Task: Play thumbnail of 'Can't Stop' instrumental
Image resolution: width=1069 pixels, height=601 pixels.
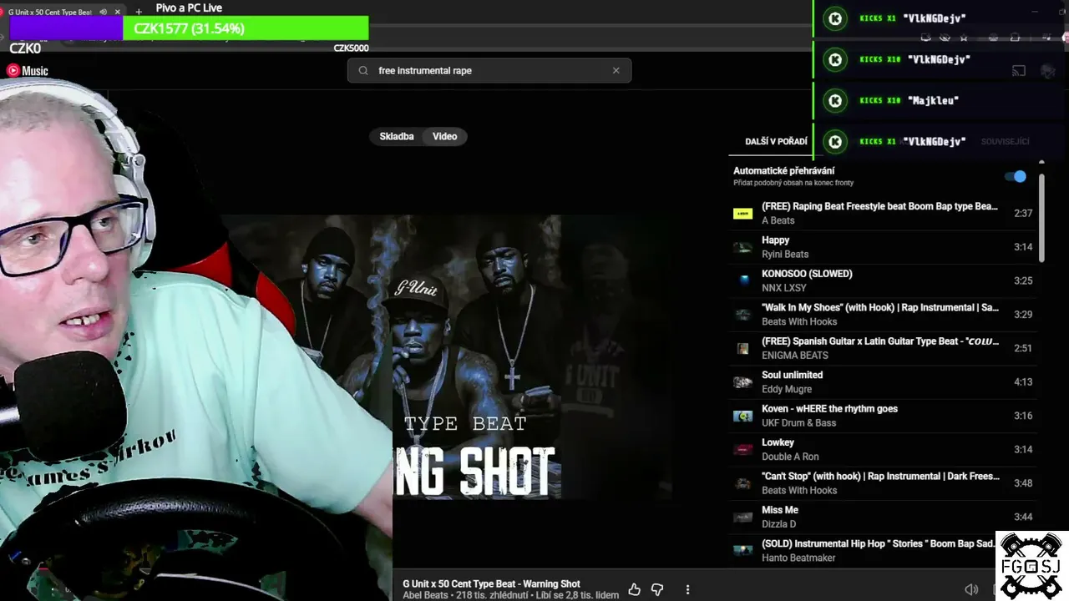Action: (x=742, y=483)
